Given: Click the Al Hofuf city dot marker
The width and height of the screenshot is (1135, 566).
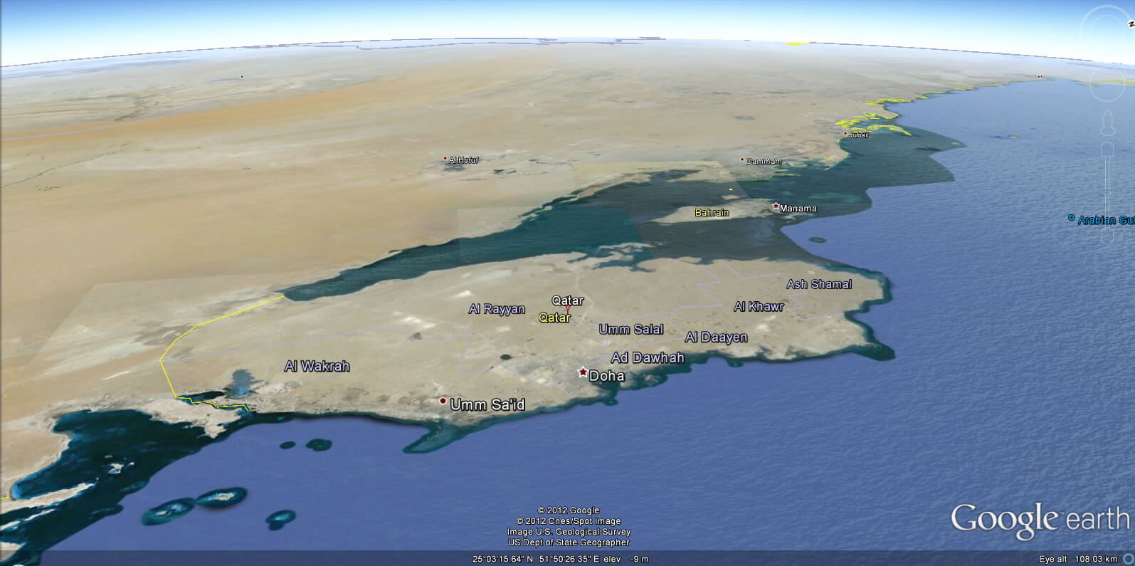Looking at the screenshot, I should [x=445, y=159].
